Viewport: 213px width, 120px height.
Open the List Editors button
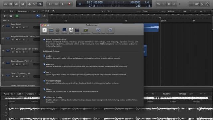(x=191, y=4)
